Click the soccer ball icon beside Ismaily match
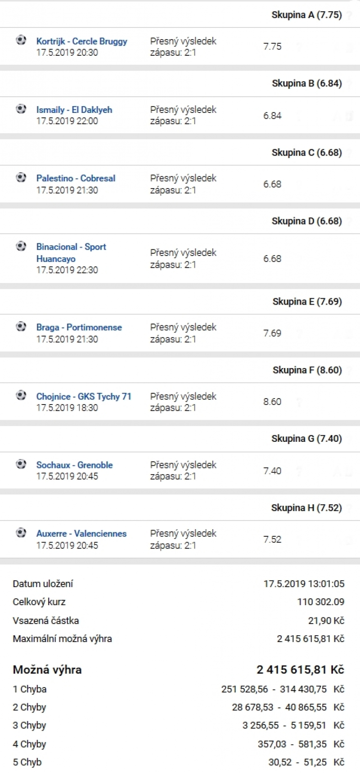Screen dimensions: 360x773 click(x=21, y=108)
